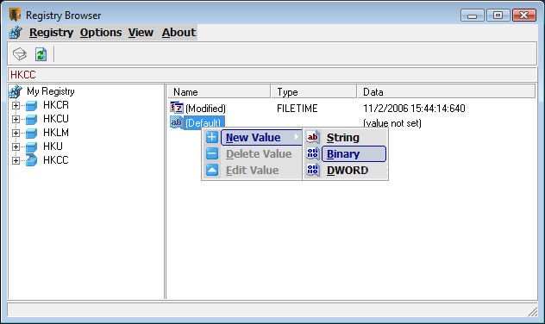Click the HKCC path address field

(x=272, y=75)
